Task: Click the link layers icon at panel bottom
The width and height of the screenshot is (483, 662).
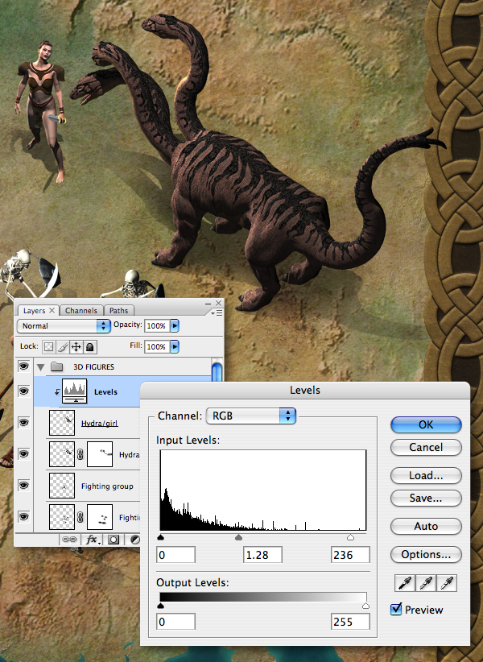Action: [x=68, y=539]
